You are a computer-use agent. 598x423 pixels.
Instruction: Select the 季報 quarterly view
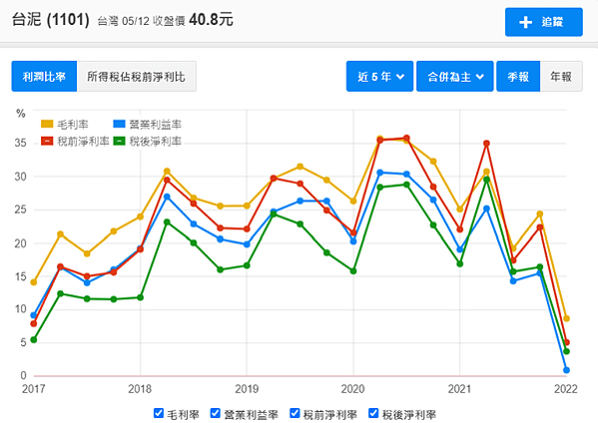[x=518, y=76]
